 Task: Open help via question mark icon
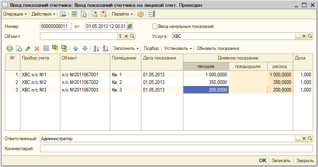click(x=141, y=14)
